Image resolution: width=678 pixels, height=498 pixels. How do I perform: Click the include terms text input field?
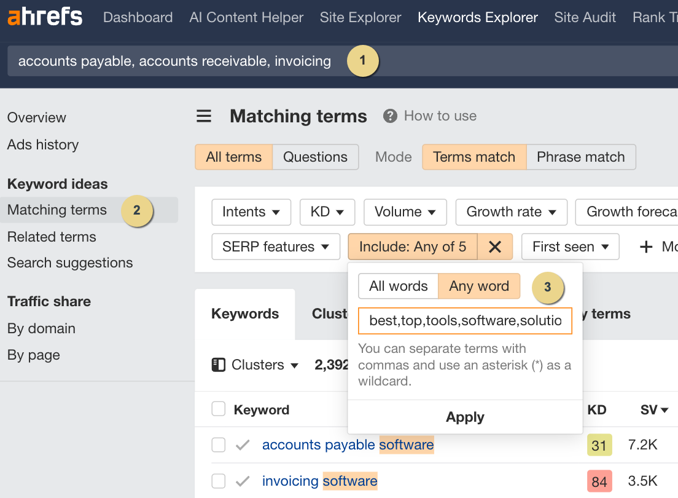(x=465, y=320)
